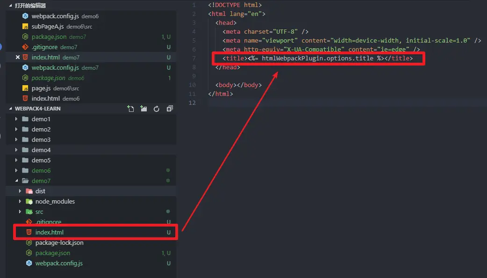487x278 pixels.
Task: Click the npm icon beside package-lock.json
Action: [29, 242]
